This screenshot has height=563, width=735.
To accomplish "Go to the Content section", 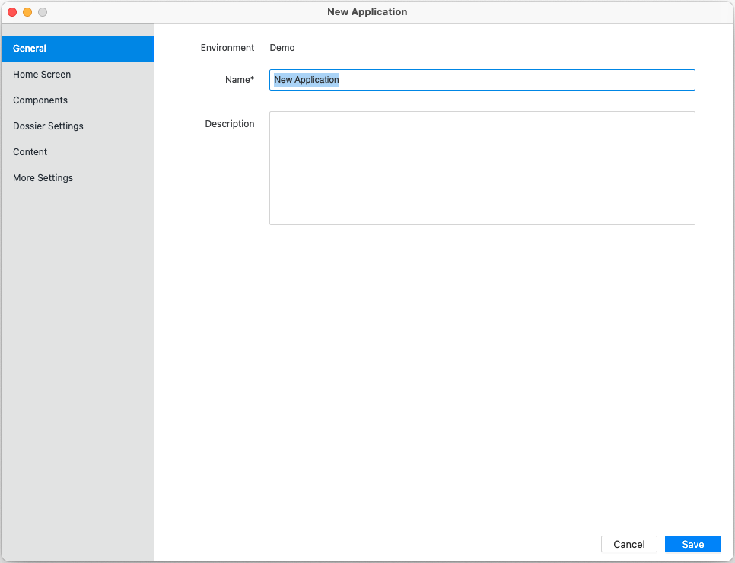I will tap(30, 152).
